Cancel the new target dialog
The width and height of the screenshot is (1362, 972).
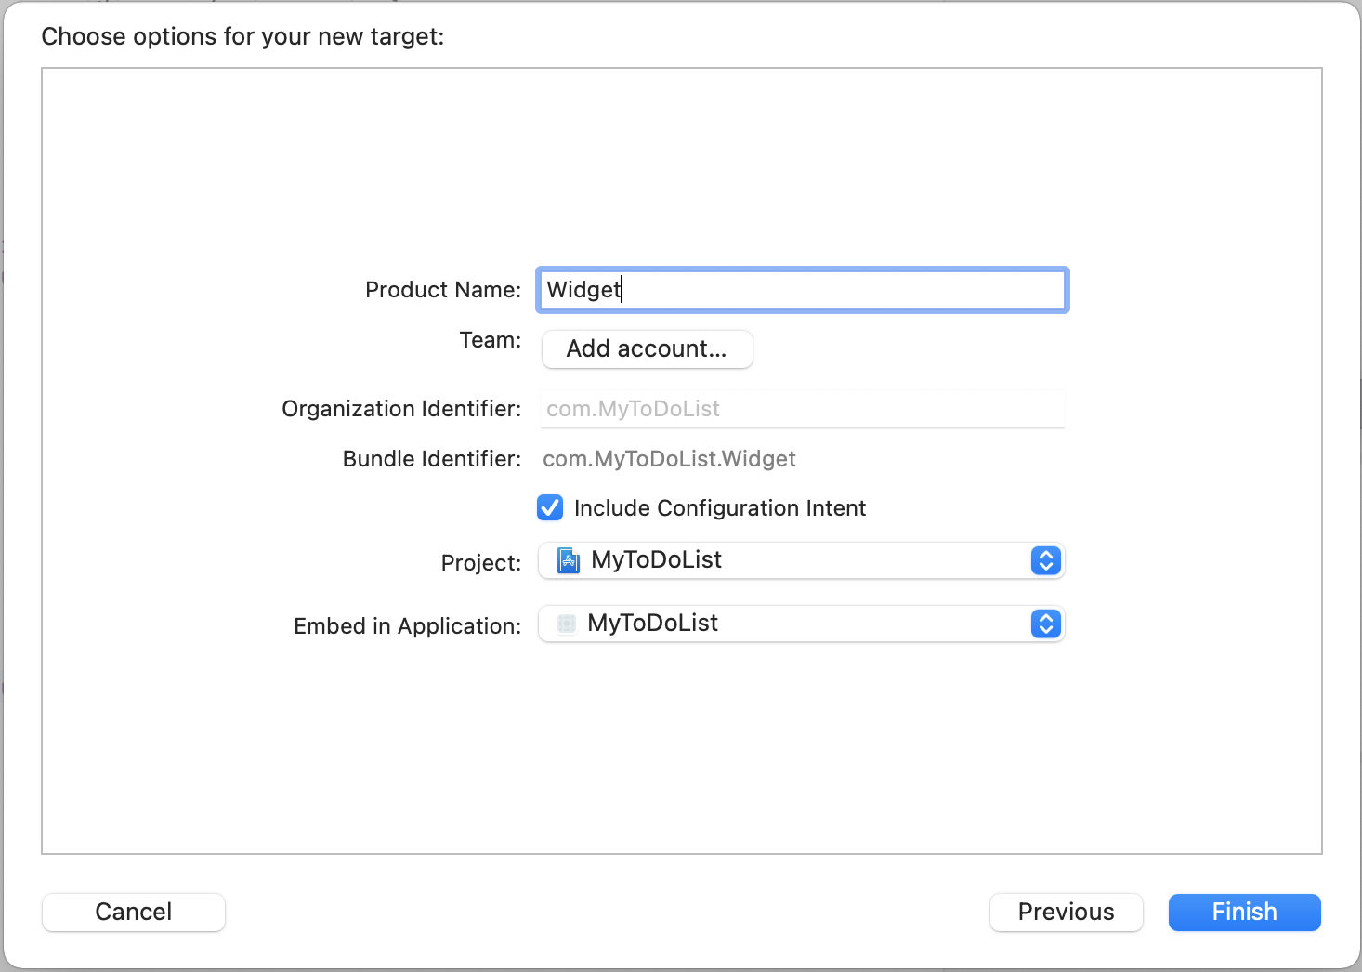(x=134, y=912)
